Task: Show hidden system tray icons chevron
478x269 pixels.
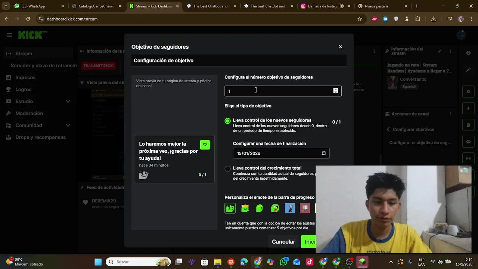Action: coord(391,262)
